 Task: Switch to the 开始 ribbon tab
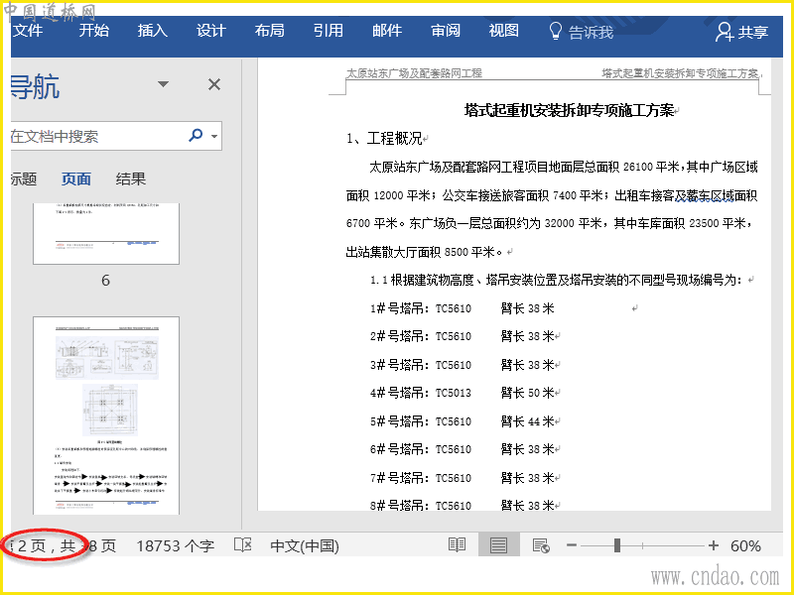[x=94, y=31]
